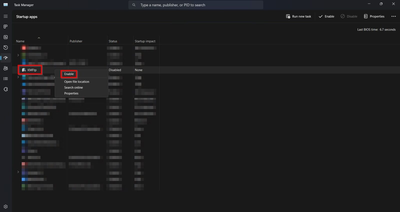The width and height of the screenshot is (400, 212).
Task: Select Enable in the context menu
Action: click(x=69, y=74)
